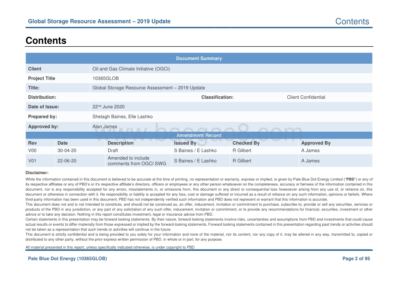Click the paragraph starting 'While the information contained'
The image size is (398, 282).
(199, 189)
